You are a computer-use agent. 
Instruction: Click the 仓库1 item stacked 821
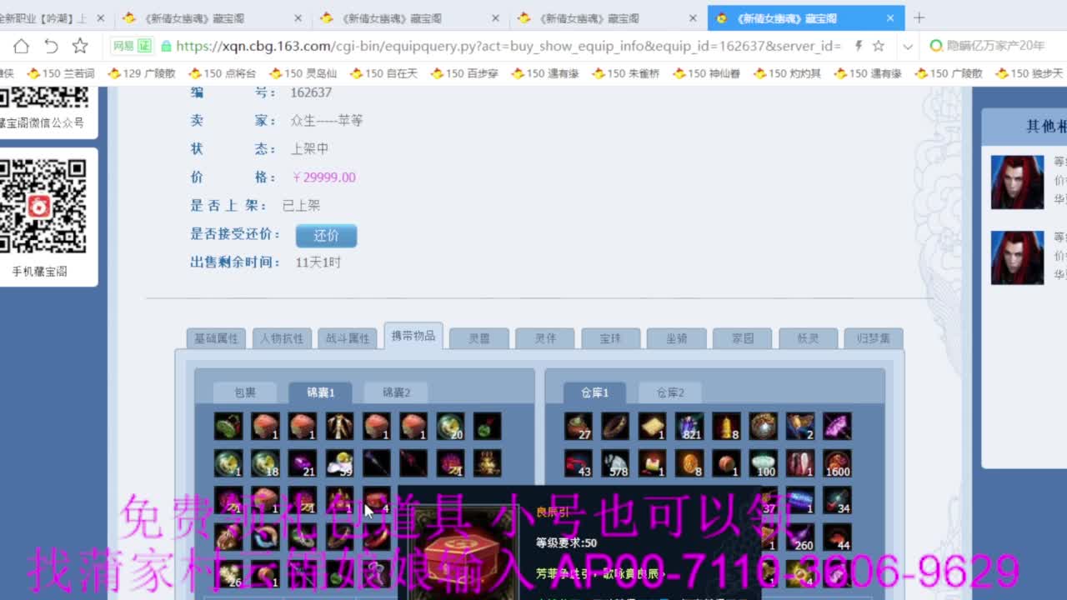coord(689,426)
